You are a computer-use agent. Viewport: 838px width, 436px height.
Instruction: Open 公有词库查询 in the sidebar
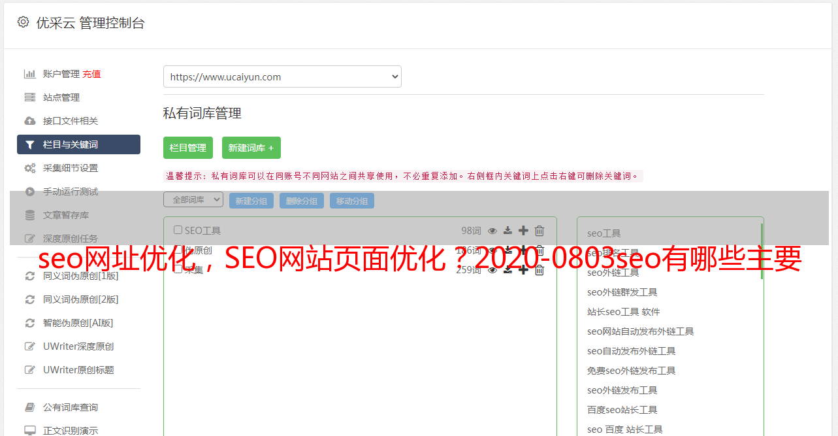coord(71,407)
